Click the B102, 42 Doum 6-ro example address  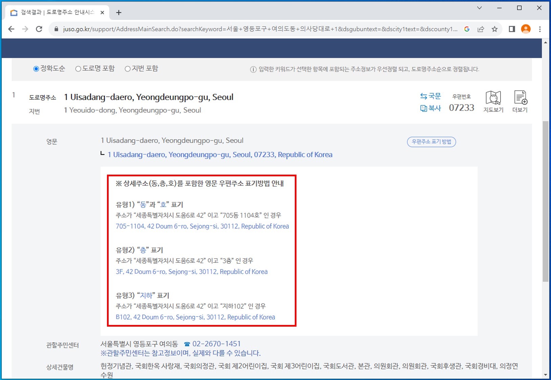point(195,317)
